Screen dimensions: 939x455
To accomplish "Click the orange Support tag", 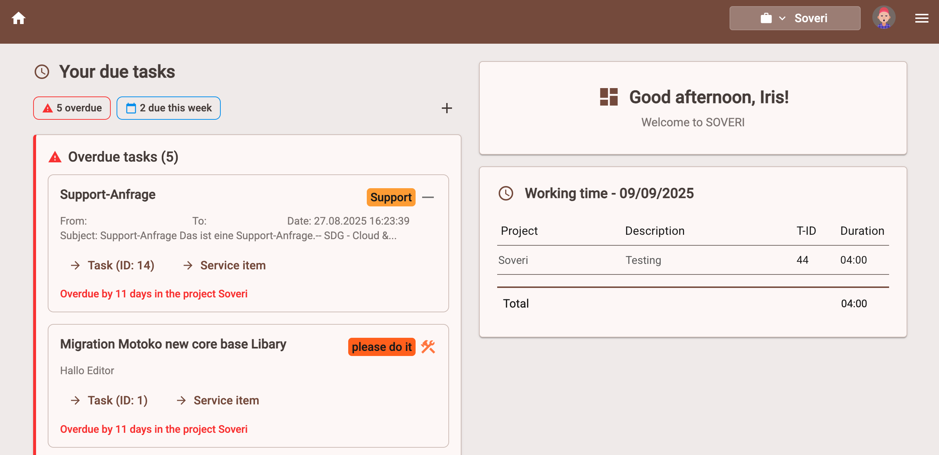I will 390,197.
